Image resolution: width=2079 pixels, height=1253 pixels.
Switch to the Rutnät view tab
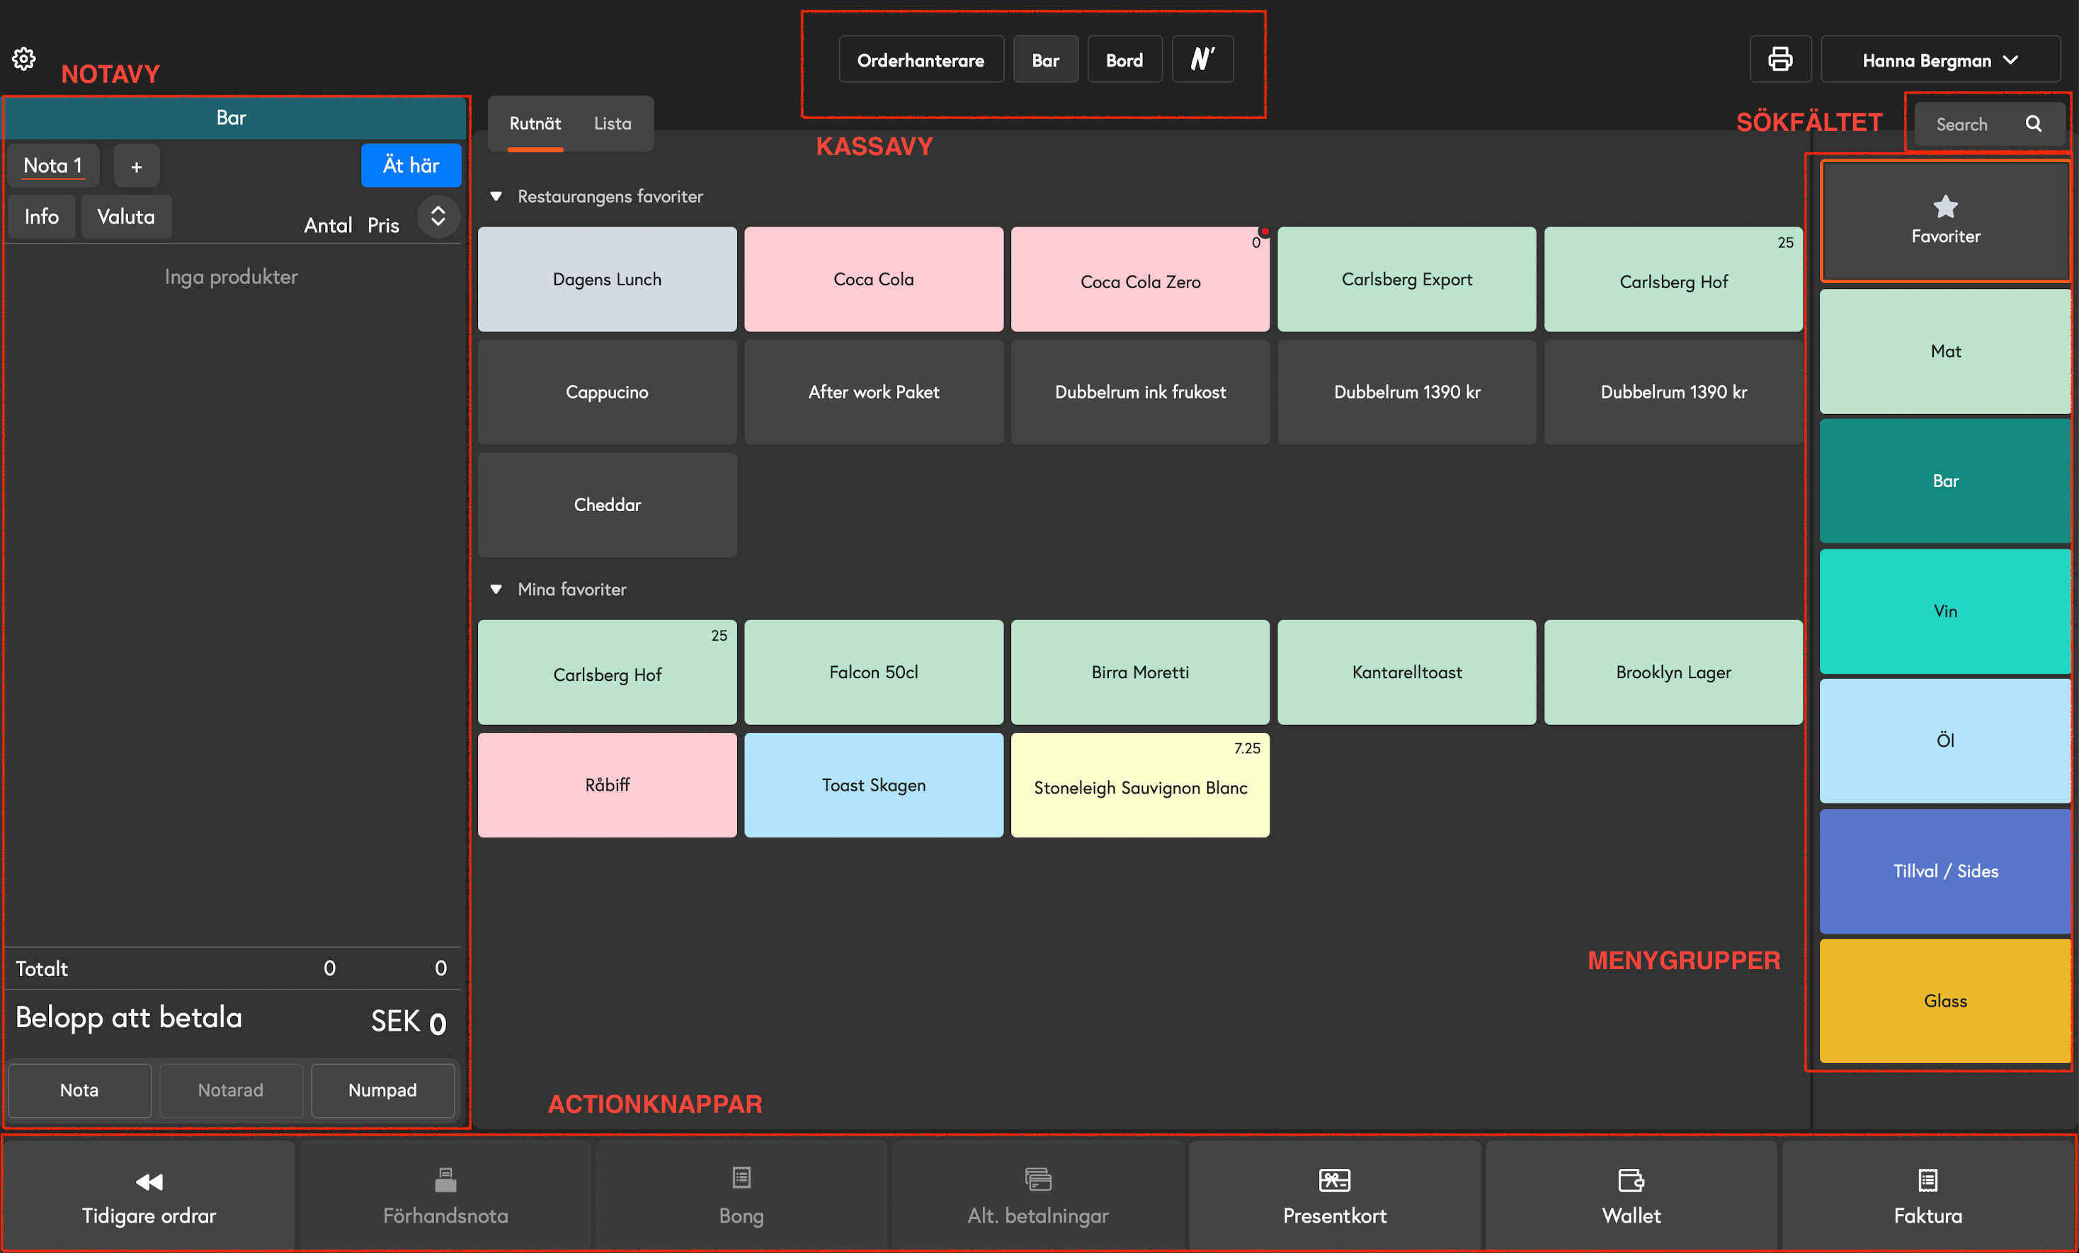pos(535,123)
